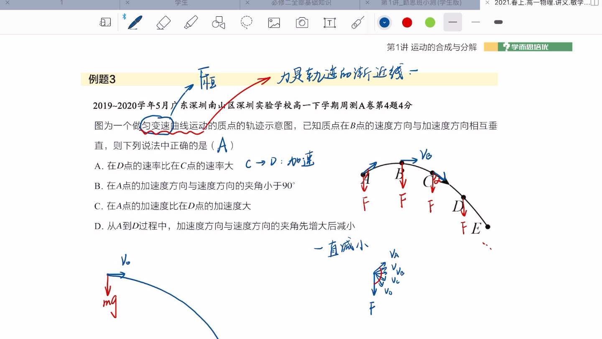Close the tab titled 1

(x=7, y=3)
